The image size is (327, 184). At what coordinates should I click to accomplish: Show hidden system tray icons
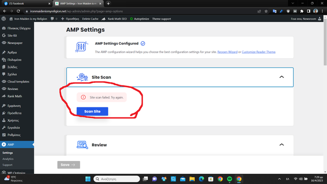point(279,179)
